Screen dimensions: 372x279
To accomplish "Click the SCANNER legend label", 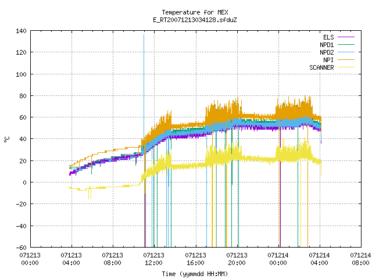I will click(321, 67).
